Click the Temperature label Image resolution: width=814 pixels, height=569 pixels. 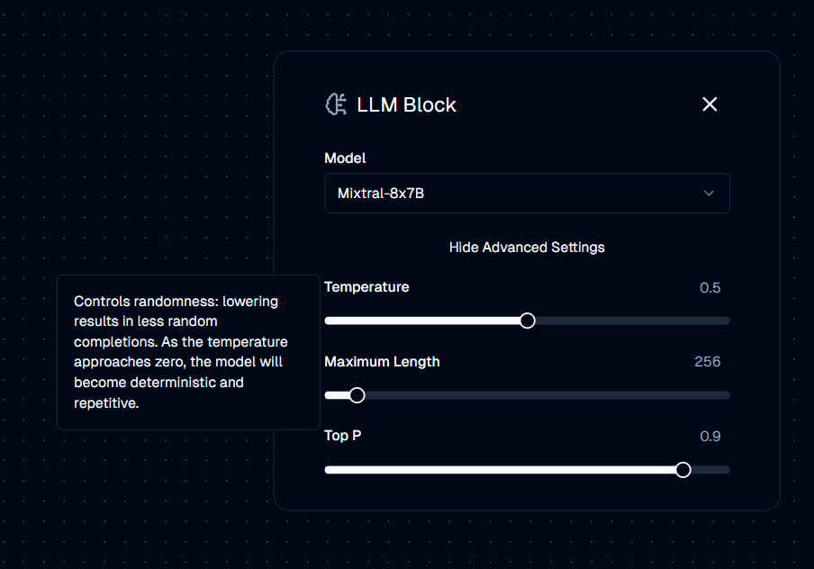click(366, 287)
